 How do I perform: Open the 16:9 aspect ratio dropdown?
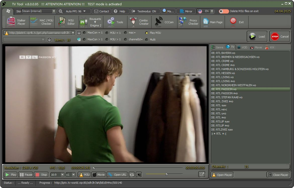pyautogui.click(x=62, y=175)
